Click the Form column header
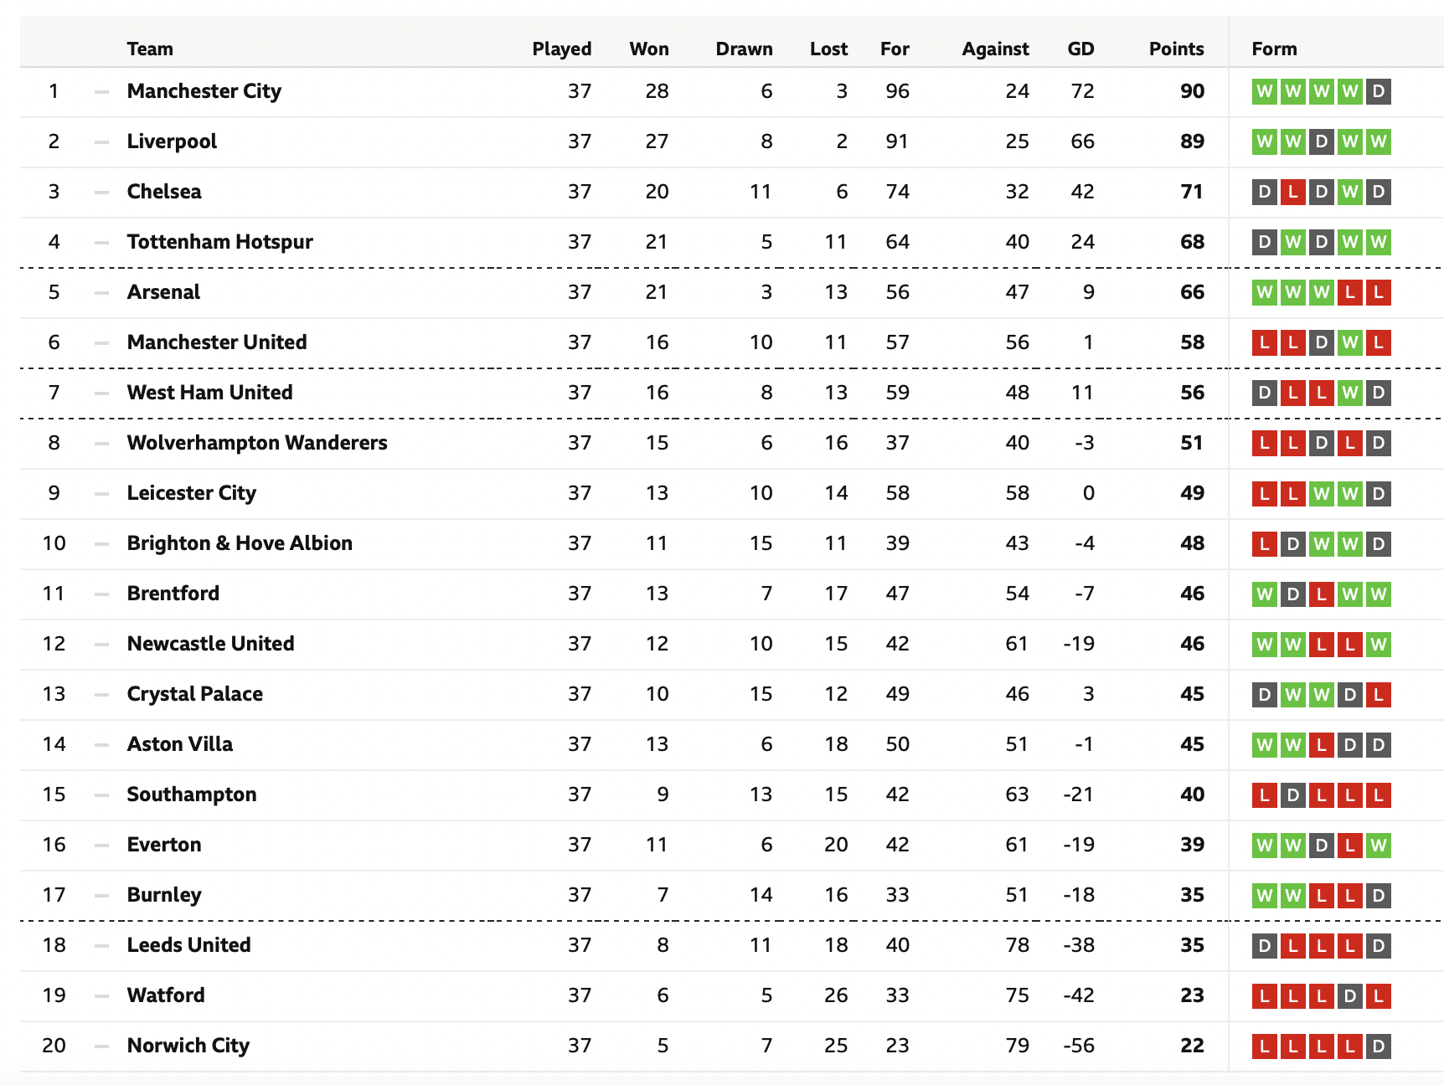The image size is (1444, 1085). point(1274,49)
